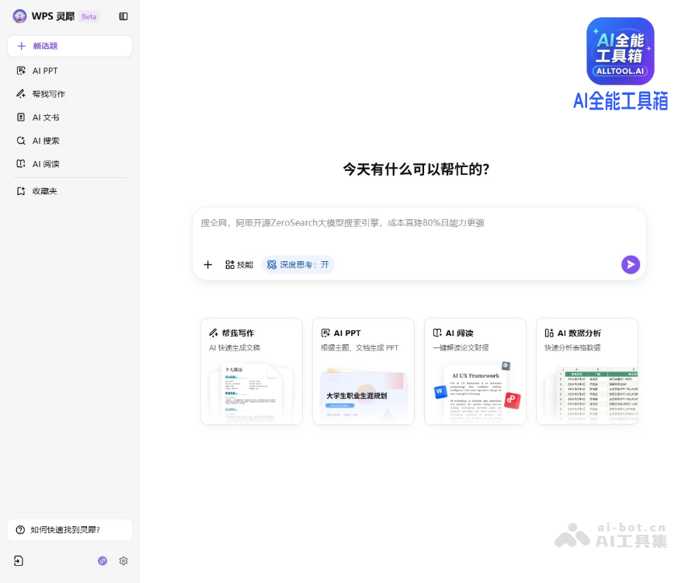699x583 pixels.
Task: Click the bookmark icon beside 收藏夹
Action: [21, 191]
